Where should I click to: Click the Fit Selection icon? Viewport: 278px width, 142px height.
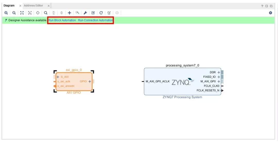tap(30, 13)
